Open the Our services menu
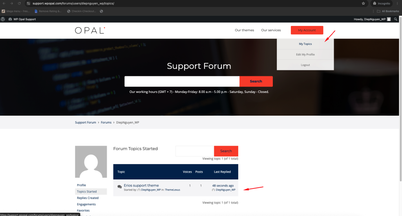 click(271, 30)
